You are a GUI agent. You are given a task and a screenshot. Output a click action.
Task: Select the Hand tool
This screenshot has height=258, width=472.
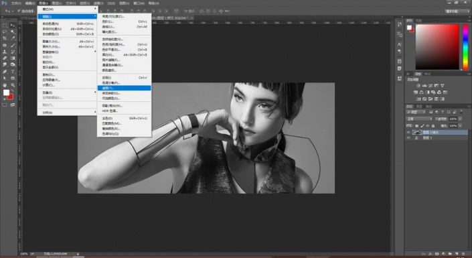click(5, 85)
